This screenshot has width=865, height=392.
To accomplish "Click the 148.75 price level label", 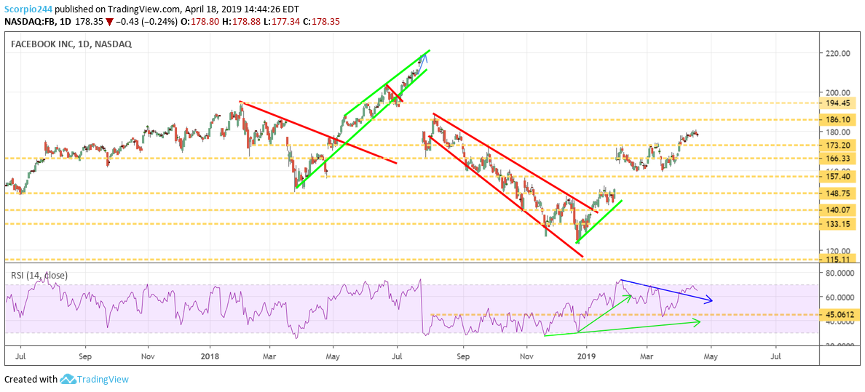I will (838, 193).
